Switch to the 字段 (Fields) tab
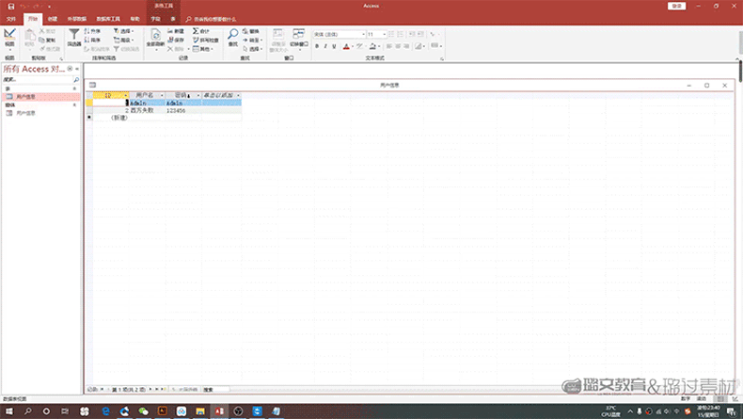 click(x=155, y=19)
